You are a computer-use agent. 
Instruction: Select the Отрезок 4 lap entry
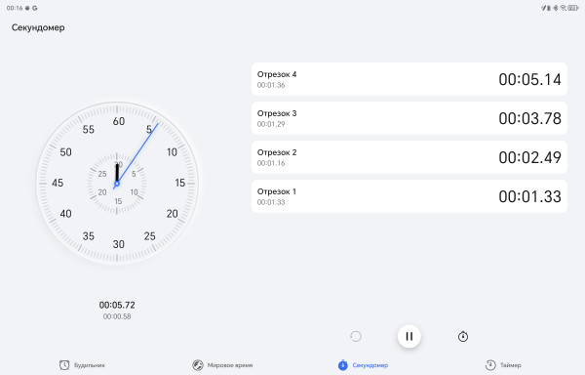[409, 79]
